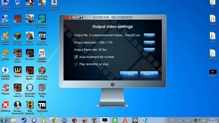The width and height of the screenshot is (219, 123).
Task: Click the << Back button
Action: click(129, 74)
